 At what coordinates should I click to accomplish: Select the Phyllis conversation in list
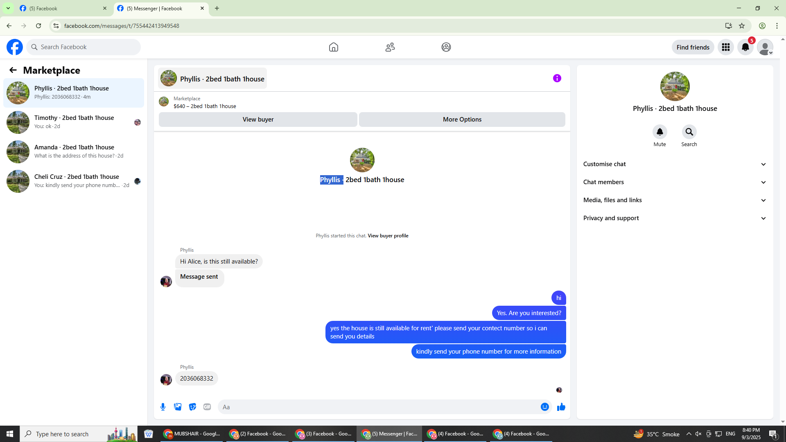[74, 92]
